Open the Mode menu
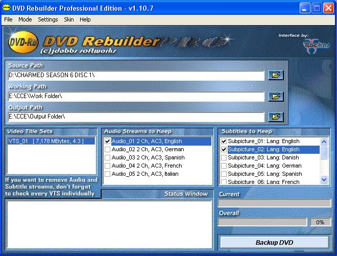Image resolution: width=337 pixels, height=256 pixels. [25, 19]
